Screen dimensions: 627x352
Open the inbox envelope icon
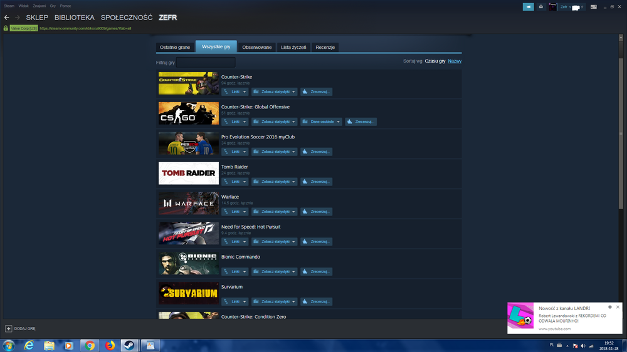(x=541, y=7)
